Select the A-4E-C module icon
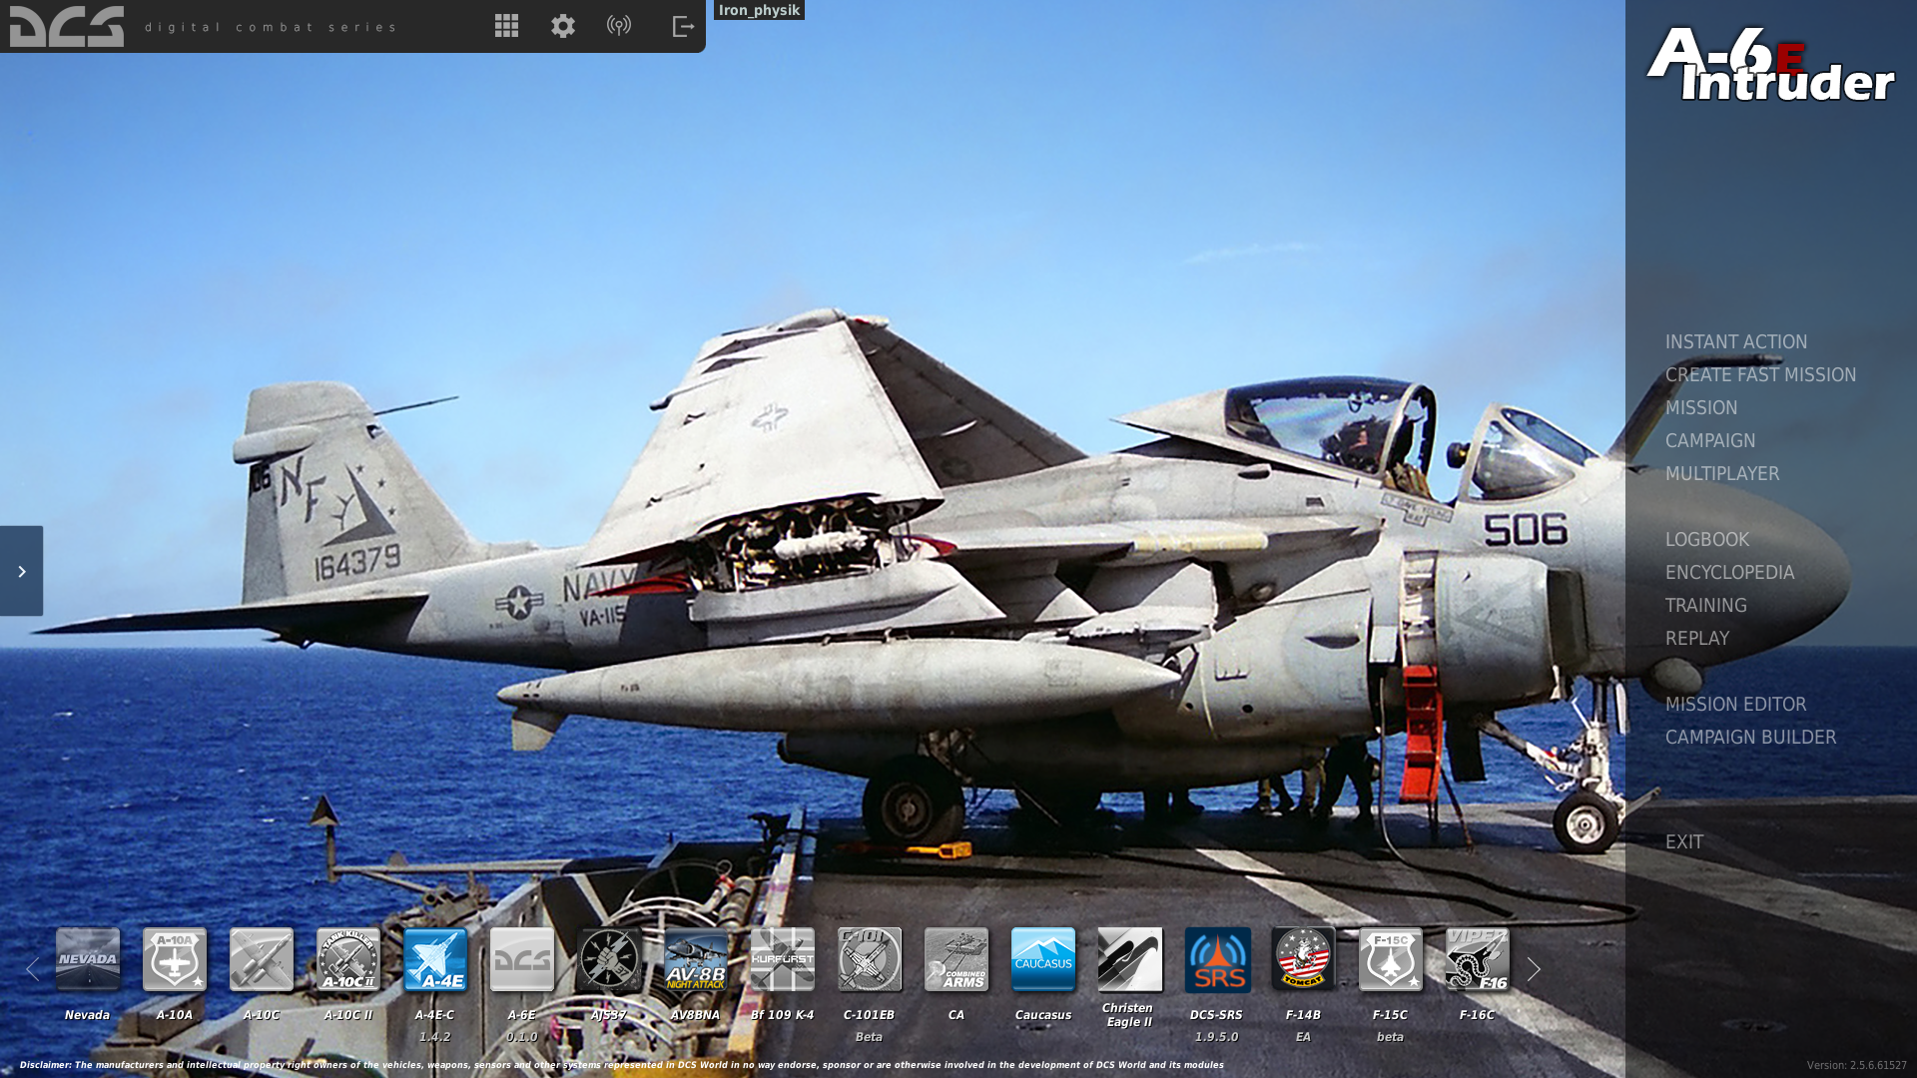Screen dimensions: 1917x1078 [x=435, y=959]
